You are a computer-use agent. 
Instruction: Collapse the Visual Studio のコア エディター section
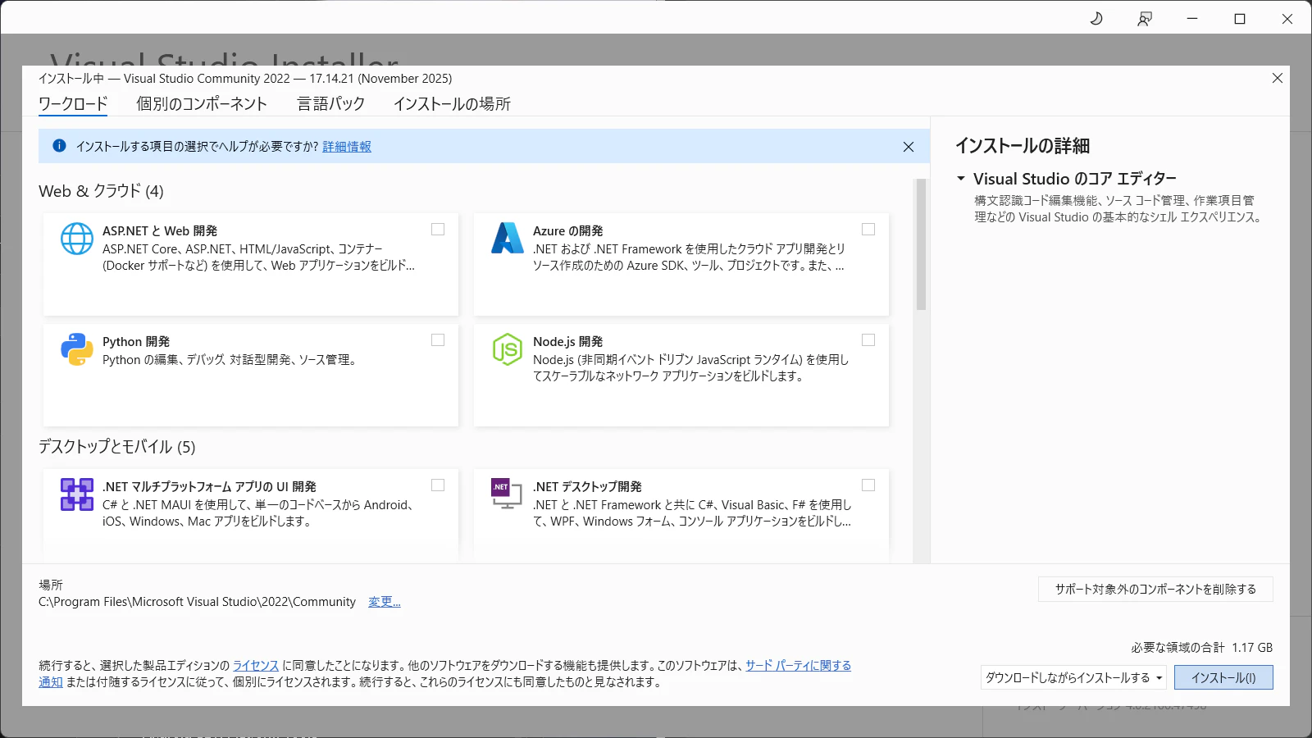[x=961, y=178]
